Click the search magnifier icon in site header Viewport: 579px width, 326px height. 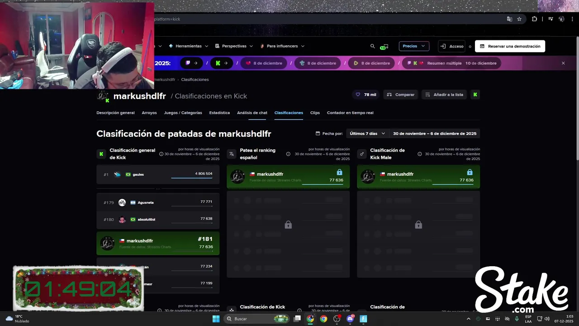tap(373, 46)
